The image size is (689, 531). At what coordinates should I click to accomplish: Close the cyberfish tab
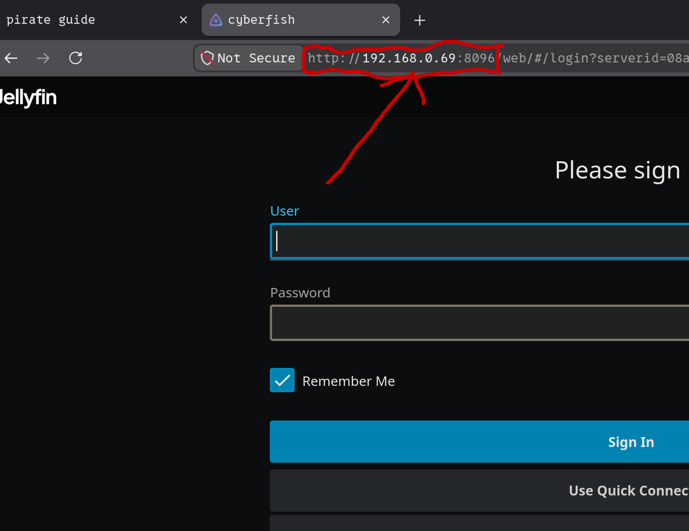pyautogui.click(x=386, y=20)
